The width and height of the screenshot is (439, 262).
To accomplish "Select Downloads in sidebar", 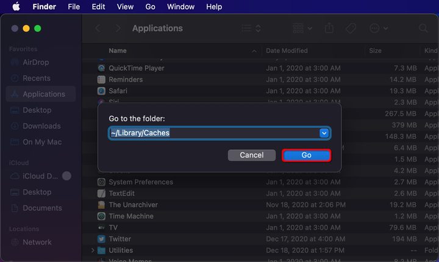I will (x=41, y=126).
